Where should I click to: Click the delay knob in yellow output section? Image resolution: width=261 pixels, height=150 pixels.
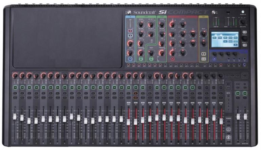(203, 34)
